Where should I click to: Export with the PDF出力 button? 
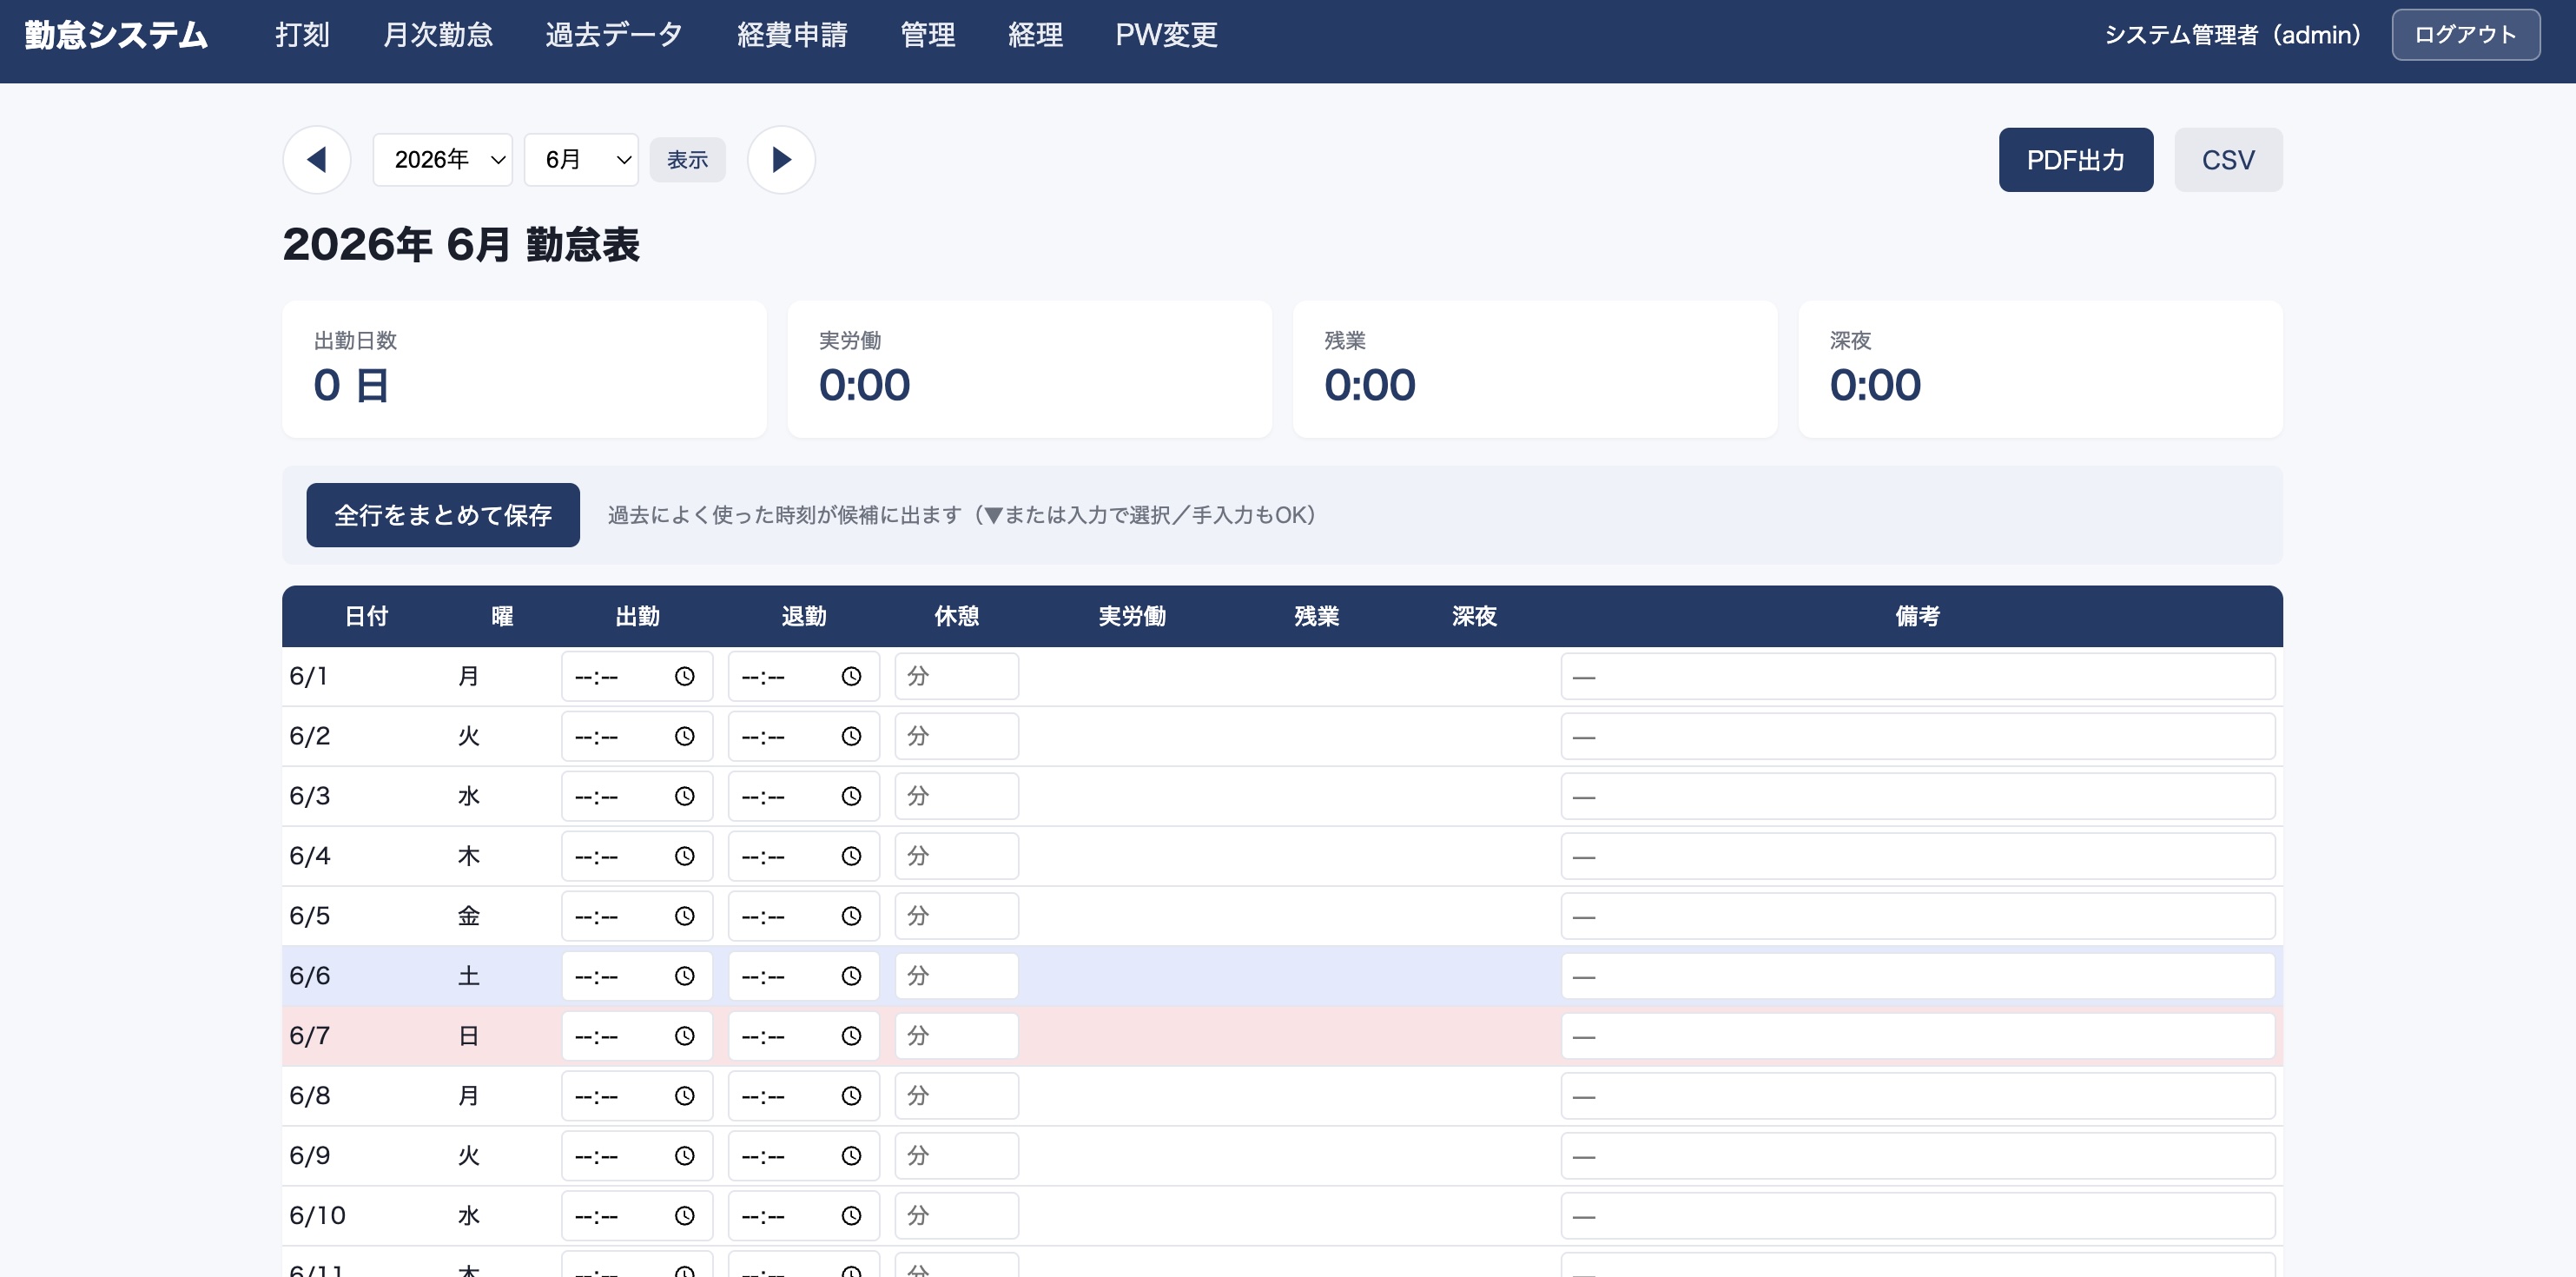(2076, 160)
